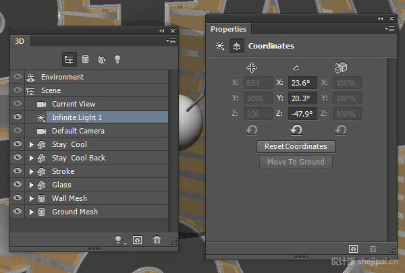Select the 3D panel tab
The width and height of the screenshot is (405, 273).
point(20,41)
